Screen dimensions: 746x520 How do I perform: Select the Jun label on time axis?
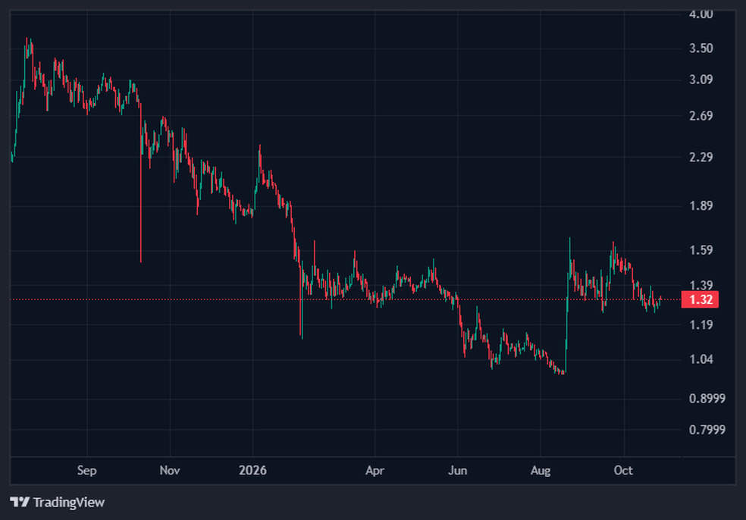click(457, 471)
